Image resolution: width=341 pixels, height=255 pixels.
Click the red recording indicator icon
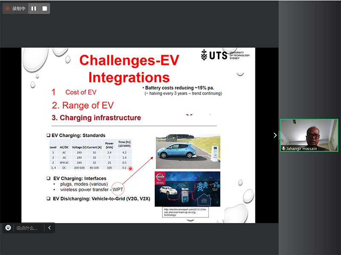point(8,9)
